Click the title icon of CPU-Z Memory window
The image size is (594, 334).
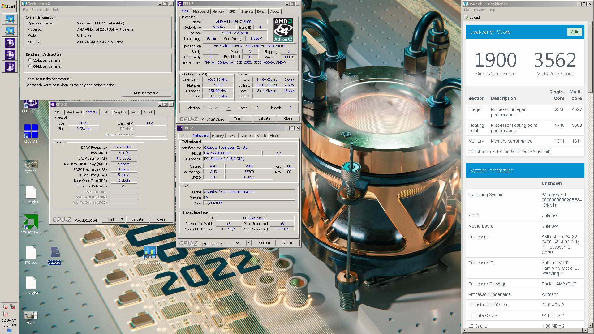(x=53, y=105)
